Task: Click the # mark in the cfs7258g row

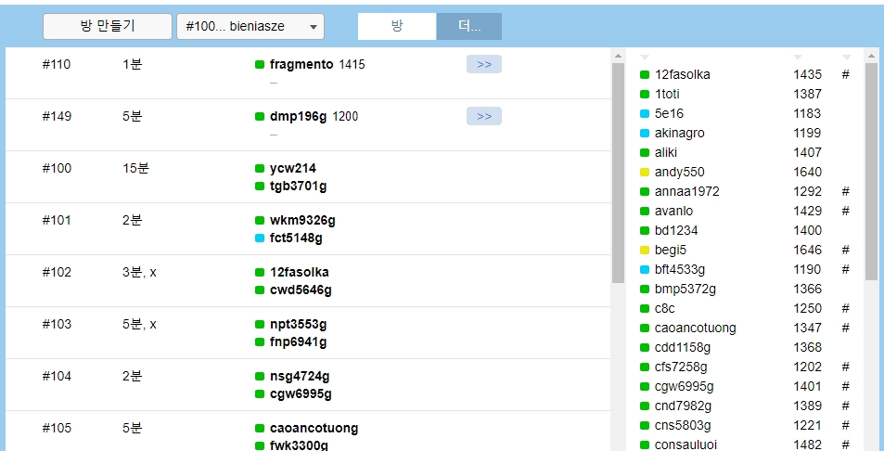Action: 845,367
